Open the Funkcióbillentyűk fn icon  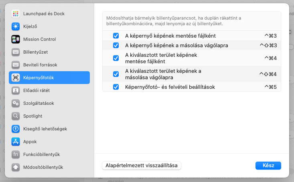pos(16,154)
